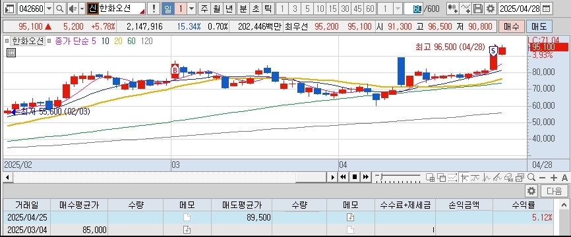Click the dotted chart range icon
Viewport: 571px width, 237px height.
[453, 177]
